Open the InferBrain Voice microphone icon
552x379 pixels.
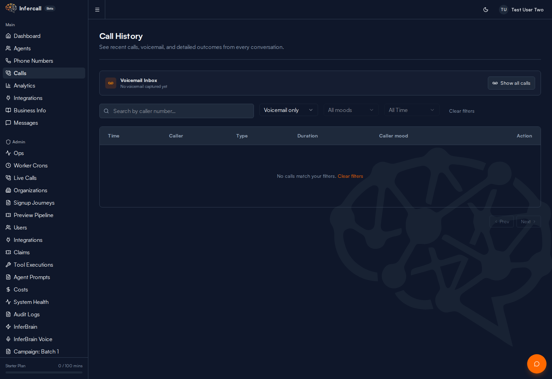pyautogui.click(x=8, y=339)
